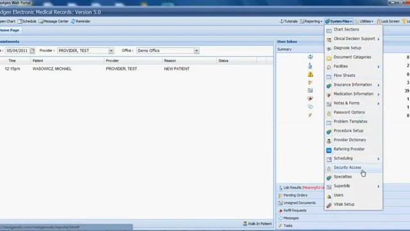Image resolution: width=410 pixels, height=231 pixels.
Task: Expand the Notes & Forms submenu arrow
Action: pyautogui.click(x=379, y=104)
